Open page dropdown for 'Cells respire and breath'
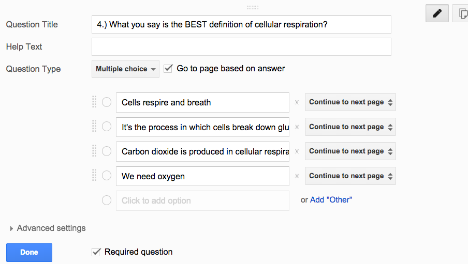This screenshot has height=264, width=468. (350, 102)
